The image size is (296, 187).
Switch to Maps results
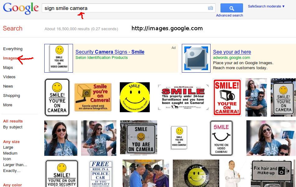pyautogui.click(x=8, y=68)
